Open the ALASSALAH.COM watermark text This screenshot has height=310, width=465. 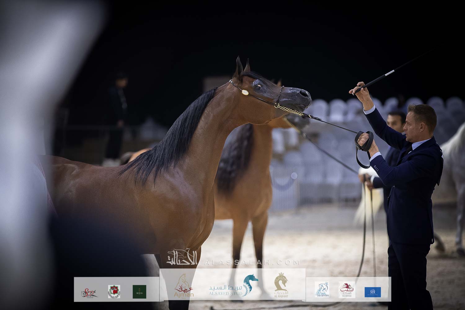click(252, 263)
